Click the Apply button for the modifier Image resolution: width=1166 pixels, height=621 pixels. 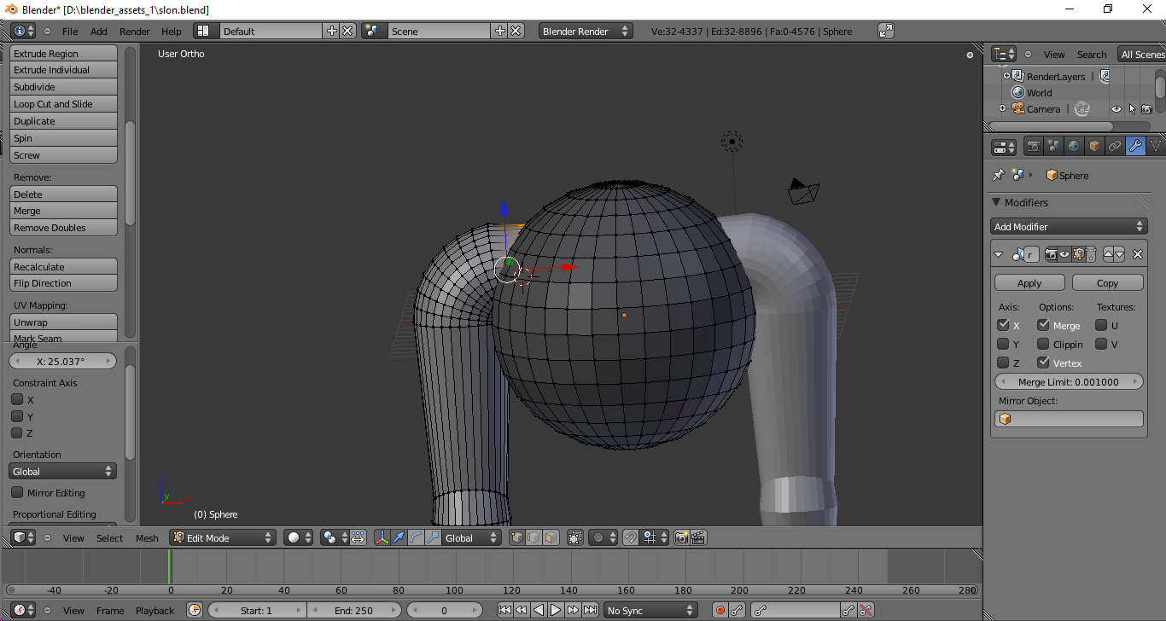pyautogui.click(x=1029, y=283)
